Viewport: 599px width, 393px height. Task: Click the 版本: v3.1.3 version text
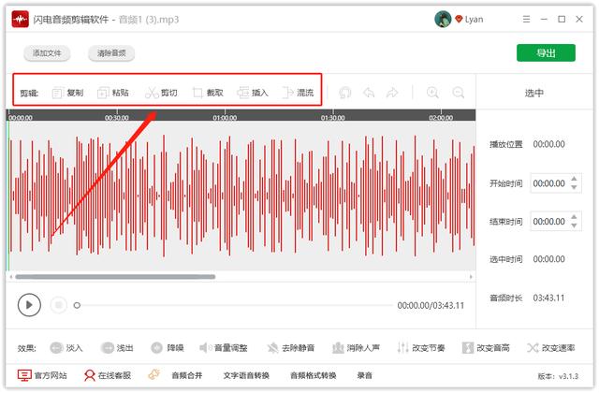(x=558, y=376)
